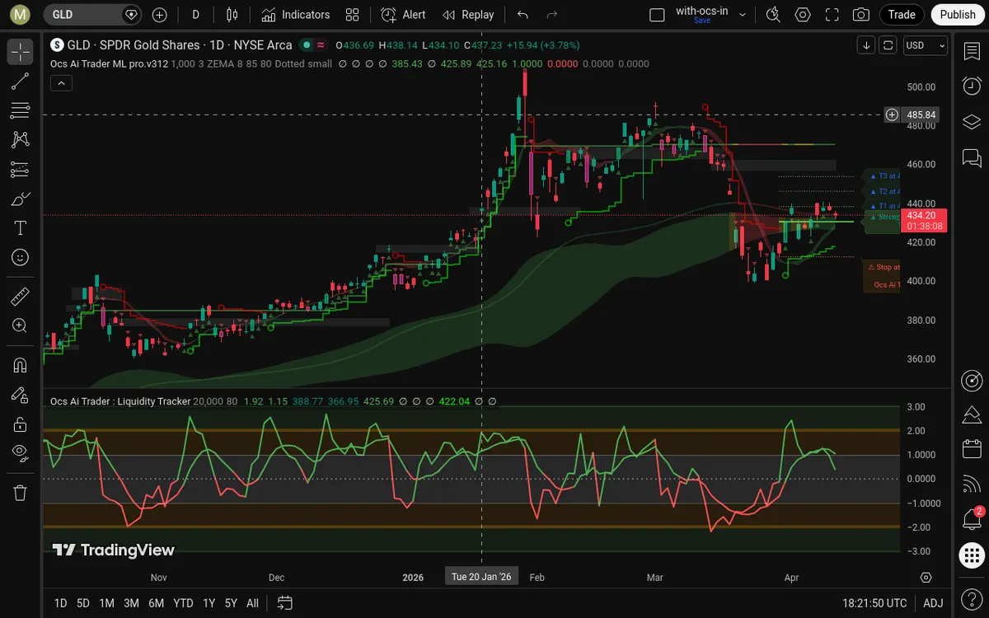Open the Trade panel button
The image size is (989, 618).
tap(902, 15)
